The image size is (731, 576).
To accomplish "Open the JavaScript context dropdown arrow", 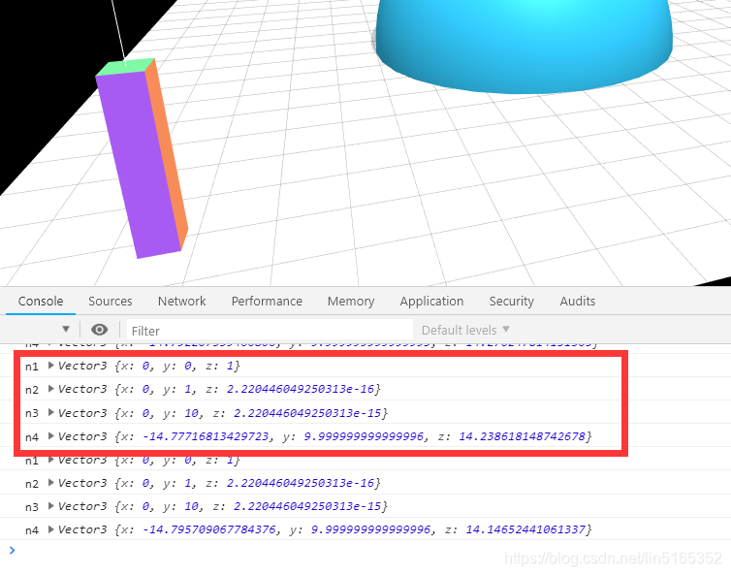I will click(66, 330).
